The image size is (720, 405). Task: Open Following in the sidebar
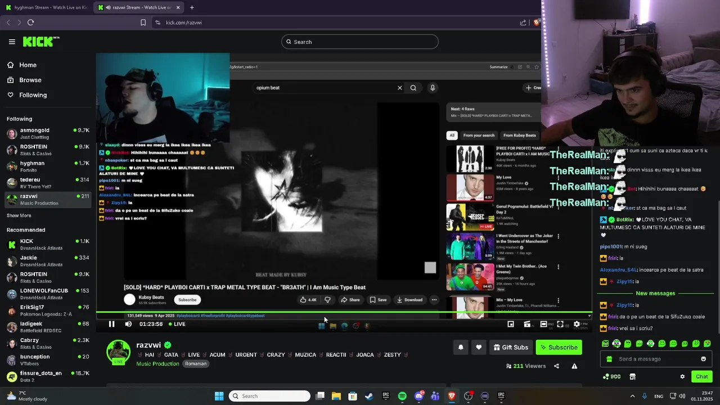[33, 95]
